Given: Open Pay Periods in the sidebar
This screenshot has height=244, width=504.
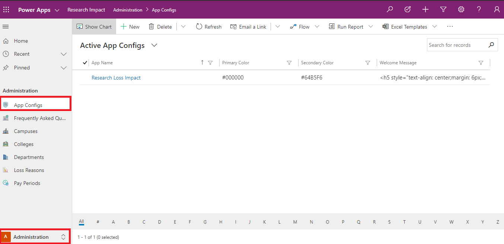Looking at the screenshot, I should point(36,183).
